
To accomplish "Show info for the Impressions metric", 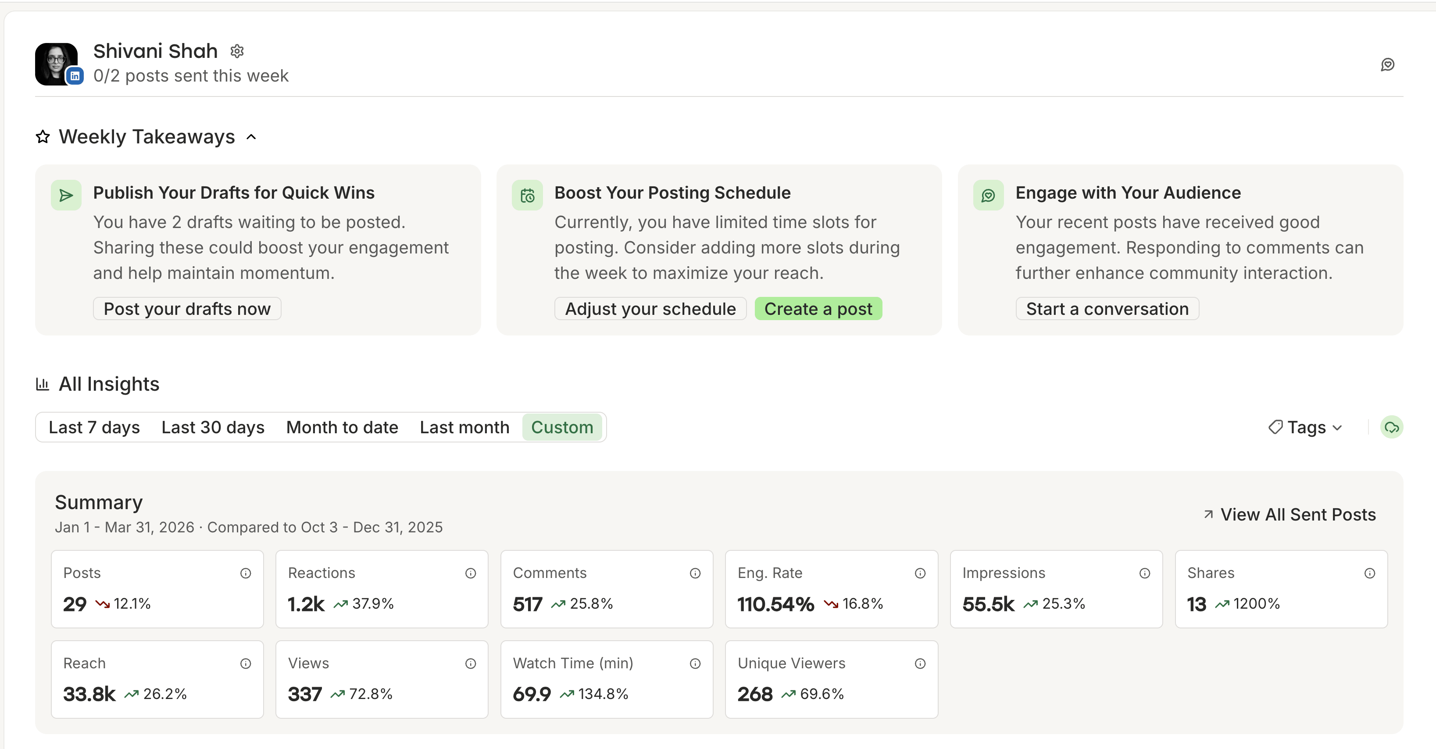I will [1145, 574].
